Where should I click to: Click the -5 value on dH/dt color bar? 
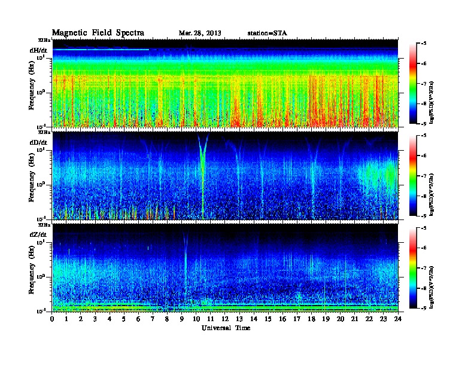click(x=424, y=44)
